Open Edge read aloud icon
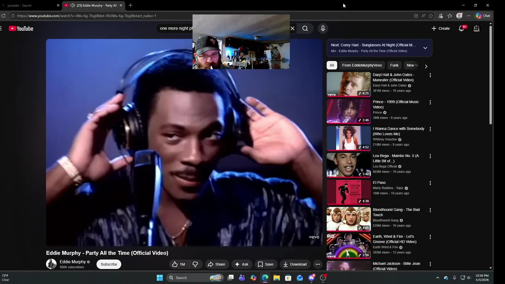 pyautogui.click(x=423, y=16)
